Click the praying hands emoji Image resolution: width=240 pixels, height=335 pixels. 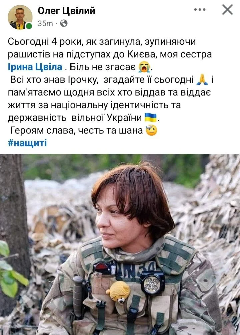[202, 80]
